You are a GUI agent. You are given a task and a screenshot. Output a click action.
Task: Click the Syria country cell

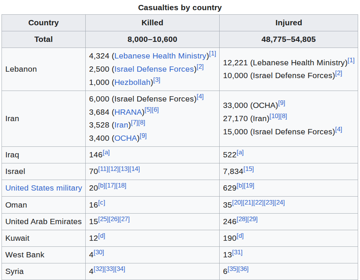pos(44,271)
